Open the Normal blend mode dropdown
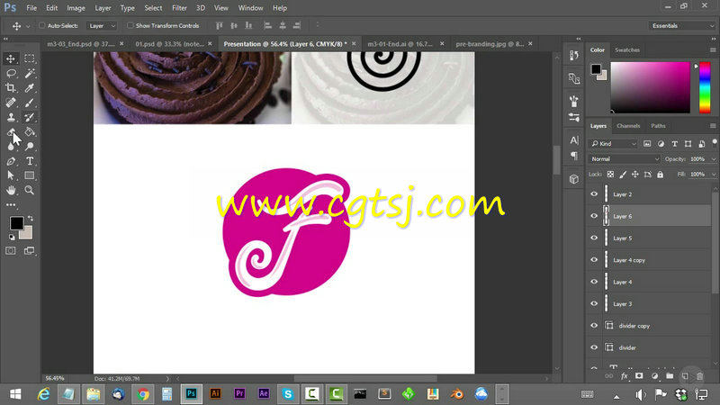The height and width of the screenshot is (405, 720). click(x=625, y=159)
